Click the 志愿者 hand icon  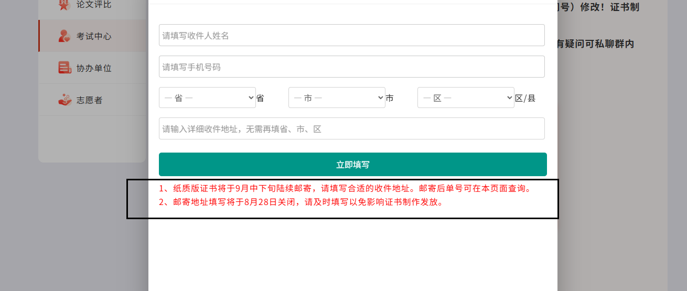point(65,100)
